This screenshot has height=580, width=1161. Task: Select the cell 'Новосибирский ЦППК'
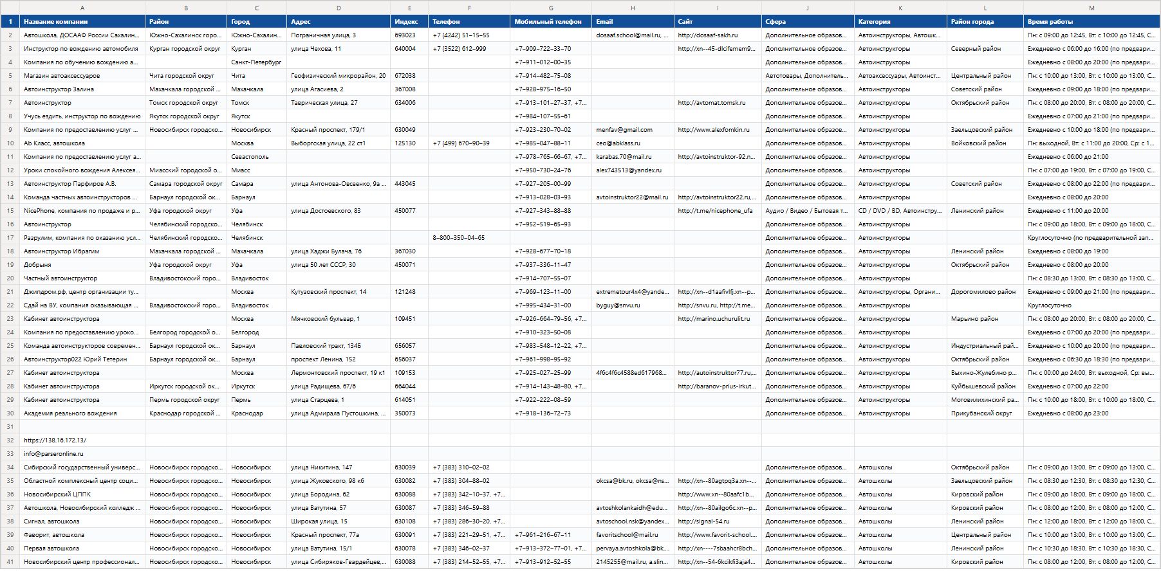click(x=82, y=494)
